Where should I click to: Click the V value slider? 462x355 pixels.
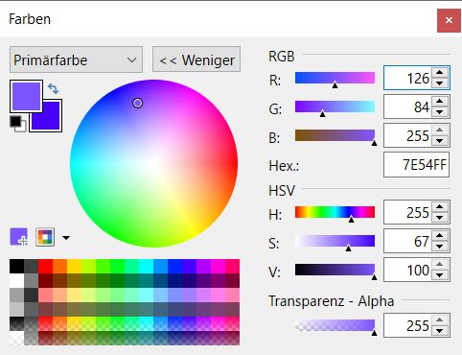(335, 270)
